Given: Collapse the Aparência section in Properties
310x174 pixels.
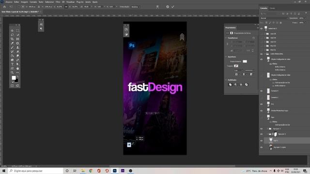Looking at the screenshot, I should 226,57.
